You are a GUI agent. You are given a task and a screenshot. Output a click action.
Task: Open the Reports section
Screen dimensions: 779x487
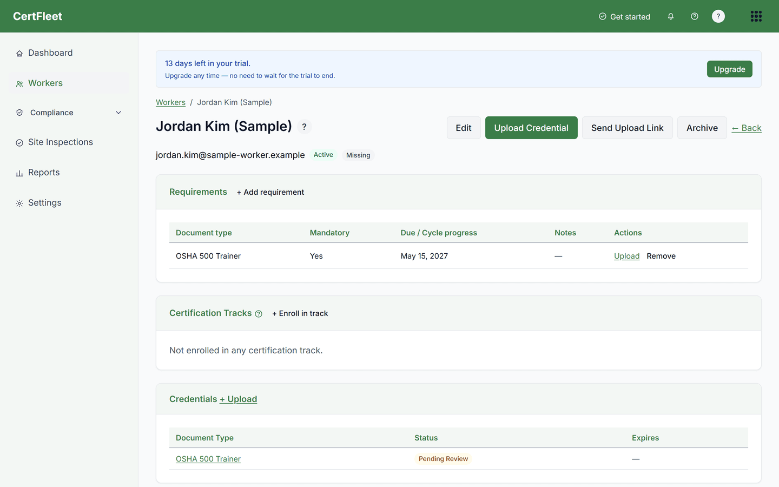[x=44, y=172]
